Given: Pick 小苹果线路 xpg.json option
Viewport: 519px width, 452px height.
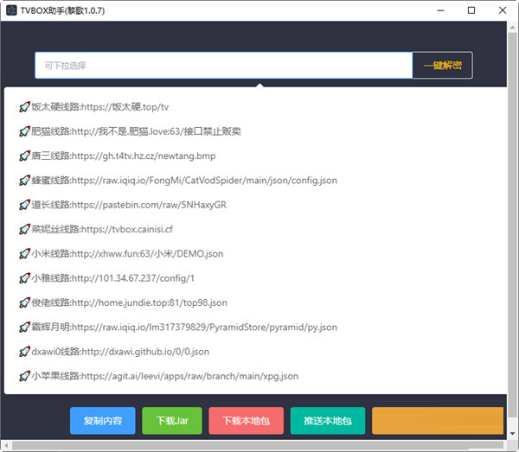Looking at the screenshot, I should click(x=255, y=376).
